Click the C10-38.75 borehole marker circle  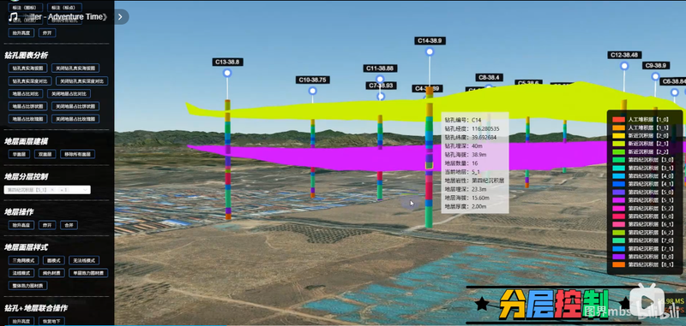[x=312, y=91]
